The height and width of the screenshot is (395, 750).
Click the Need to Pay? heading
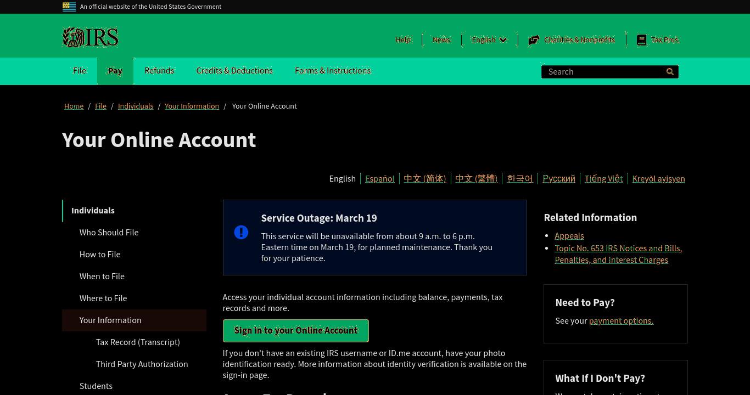pos(585,303)
